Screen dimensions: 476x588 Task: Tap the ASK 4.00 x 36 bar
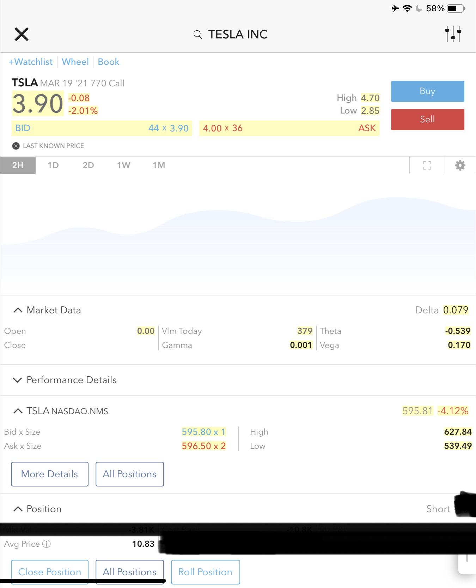pyautogui.click(x=289, y=128)
